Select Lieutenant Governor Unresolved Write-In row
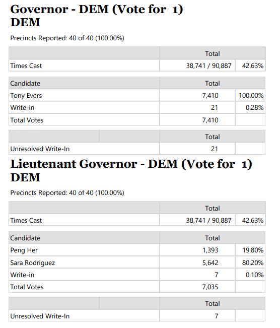Image resolution: width=280 pixels, height=328 pixels. coord(137,316)
